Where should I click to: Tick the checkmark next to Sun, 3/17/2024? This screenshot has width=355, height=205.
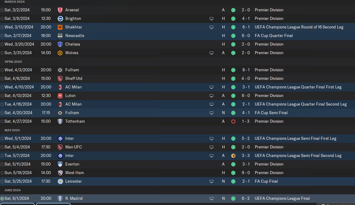coord(2,36)
